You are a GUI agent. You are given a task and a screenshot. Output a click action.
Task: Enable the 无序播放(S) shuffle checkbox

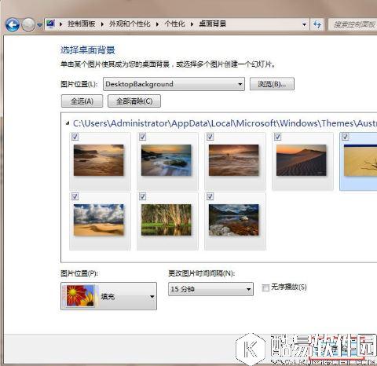point(265,287)
